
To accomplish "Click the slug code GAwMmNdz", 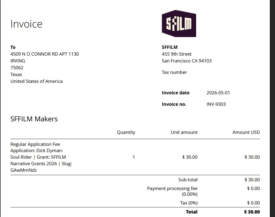I will [24, 170].
